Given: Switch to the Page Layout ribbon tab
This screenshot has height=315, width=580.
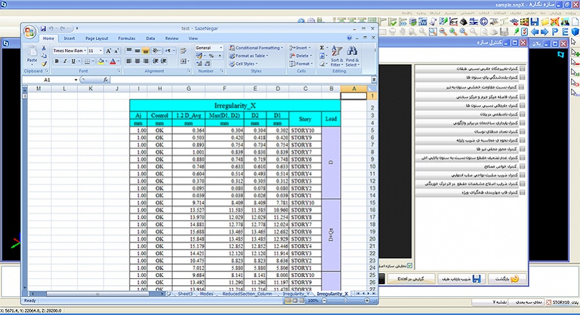Looking at the screenshot, I should point(97,39).
